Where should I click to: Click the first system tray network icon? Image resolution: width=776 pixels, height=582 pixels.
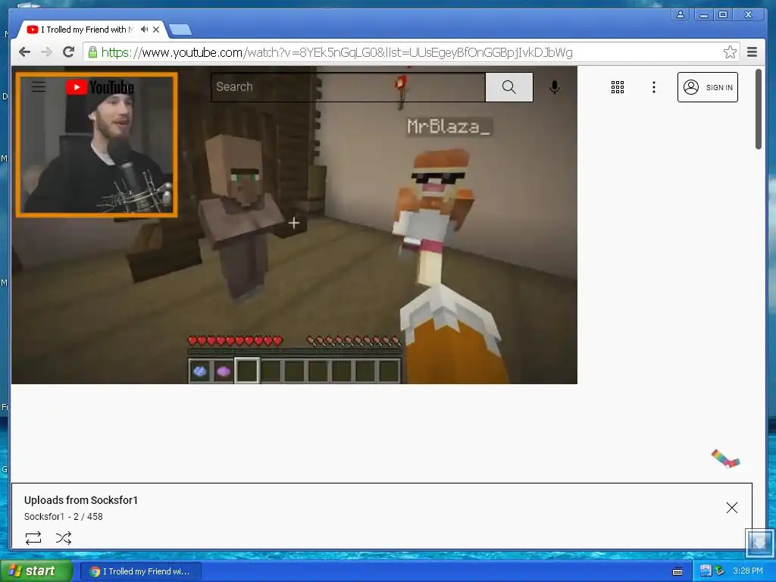click(706, 571)
